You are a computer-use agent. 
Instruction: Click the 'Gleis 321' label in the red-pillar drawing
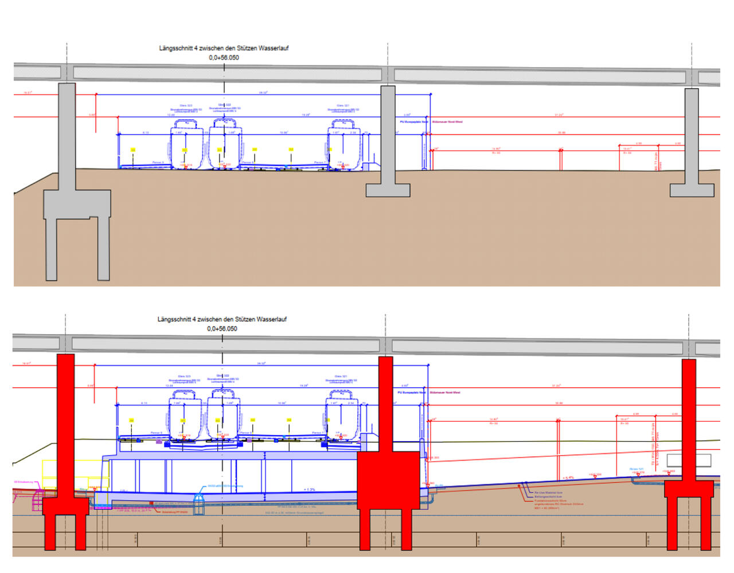pyautogui.click(x=341, y=376)
